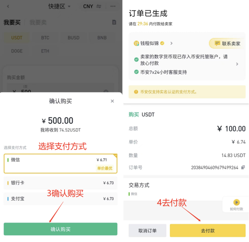Select the USDT coin tab
Screen dimensions: 249x242
coord(17,38)
